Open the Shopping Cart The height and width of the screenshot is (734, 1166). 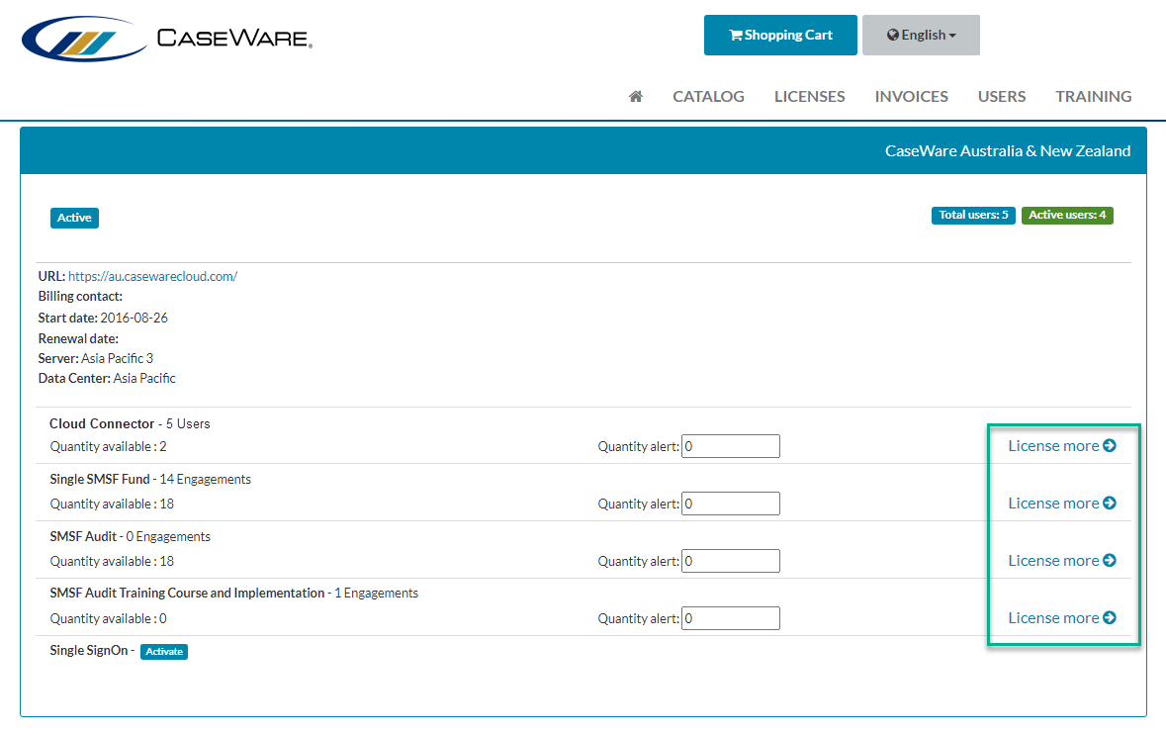coord(780,35)
